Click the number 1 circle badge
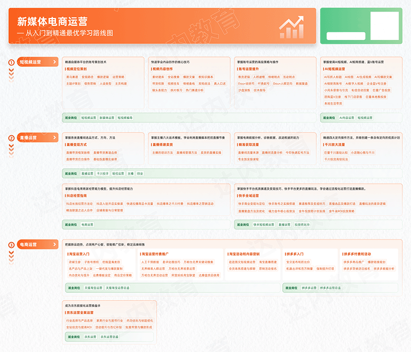 pos(11,62)
